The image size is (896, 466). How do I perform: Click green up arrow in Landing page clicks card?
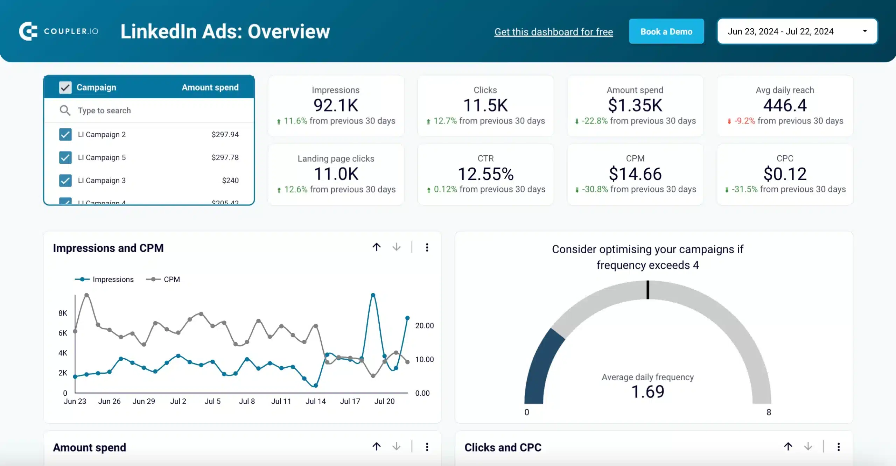279,190
